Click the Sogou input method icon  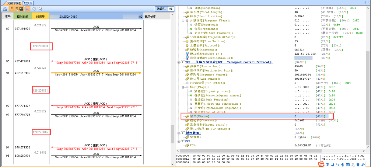(321, 164)
